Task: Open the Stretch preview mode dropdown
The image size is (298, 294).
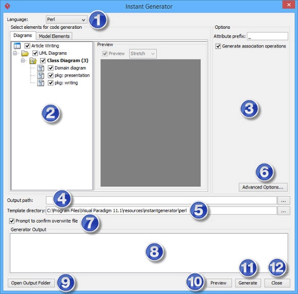Action: click(143, 53)
